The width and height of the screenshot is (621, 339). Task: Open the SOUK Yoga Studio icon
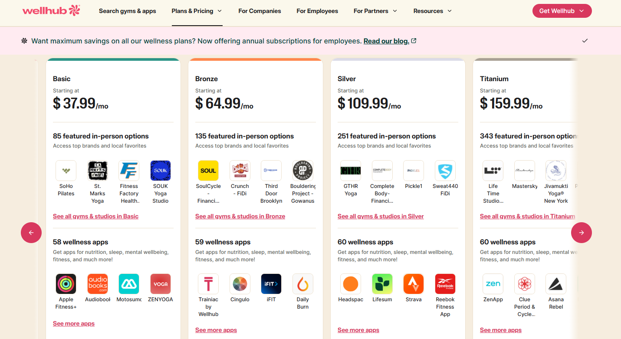[161, 171]
